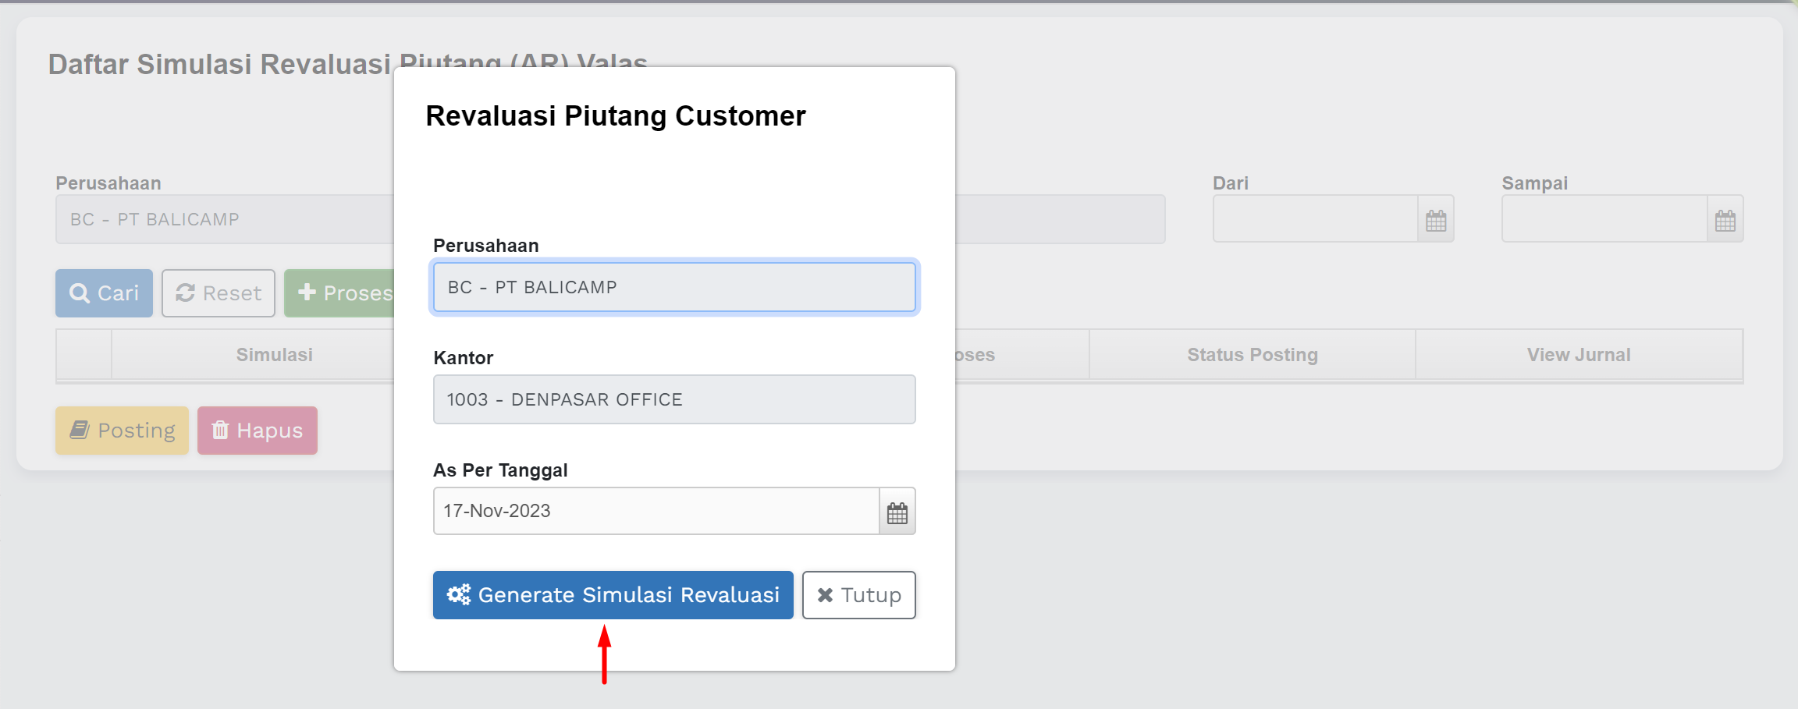Click the Status Posting column header
Viewport: 1798px width, 709px height.
(1252, 355)
